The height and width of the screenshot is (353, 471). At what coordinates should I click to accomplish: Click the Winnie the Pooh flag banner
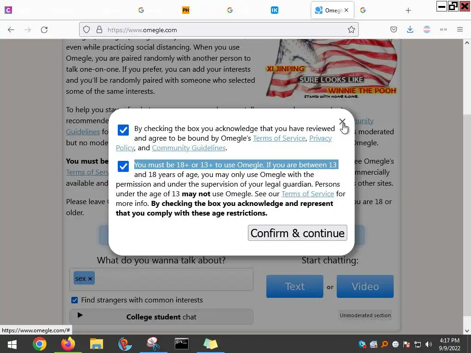tap(331, 69)
